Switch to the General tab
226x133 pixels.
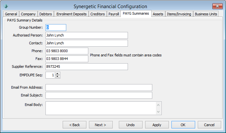[x=11, y=14]
